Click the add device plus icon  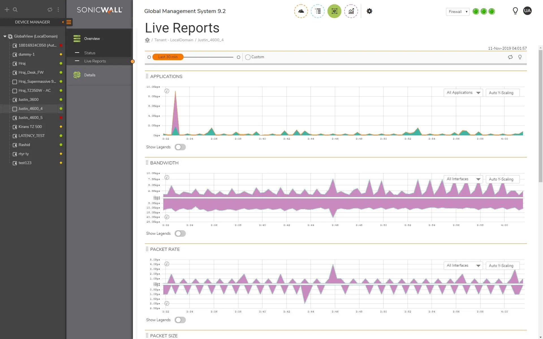click(x=7, y=10)
